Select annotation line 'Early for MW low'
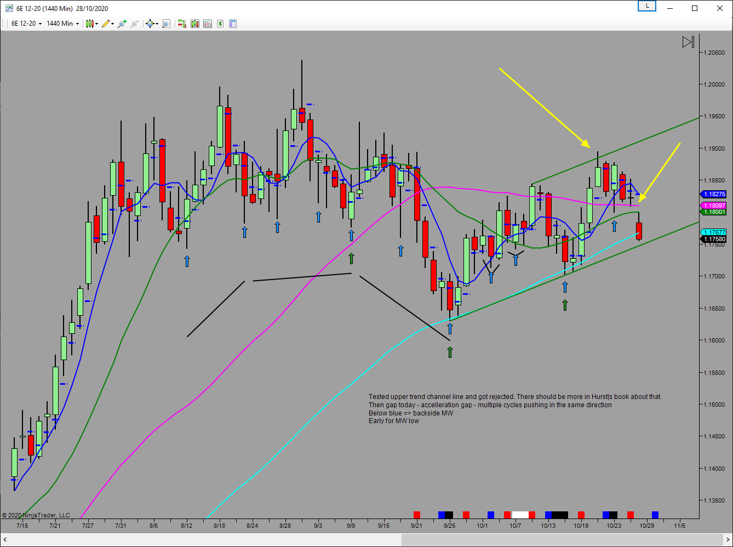733x547 pixels. (x=394, y=421)
